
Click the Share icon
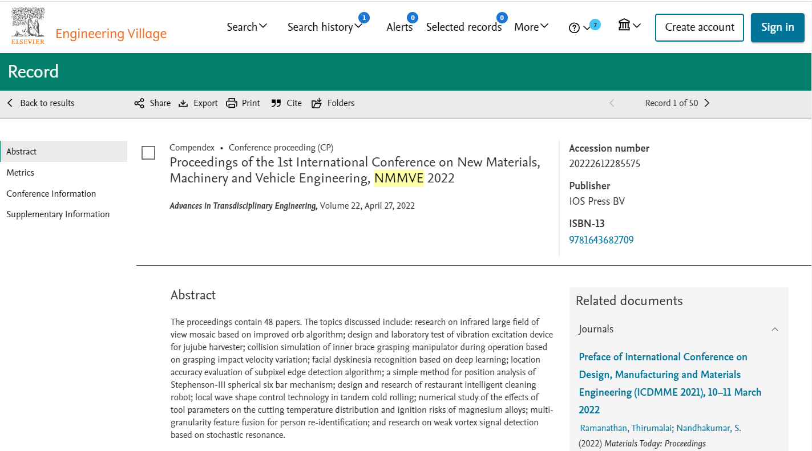tap(139, 103)
